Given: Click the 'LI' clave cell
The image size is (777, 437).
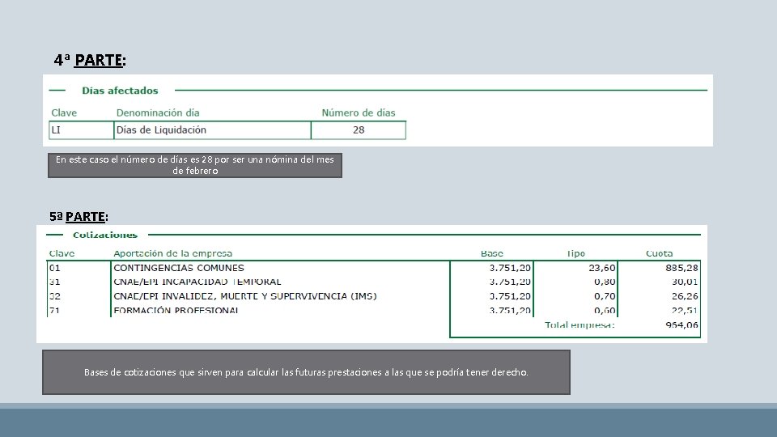Looking at the screenshot, I should 81,130.
